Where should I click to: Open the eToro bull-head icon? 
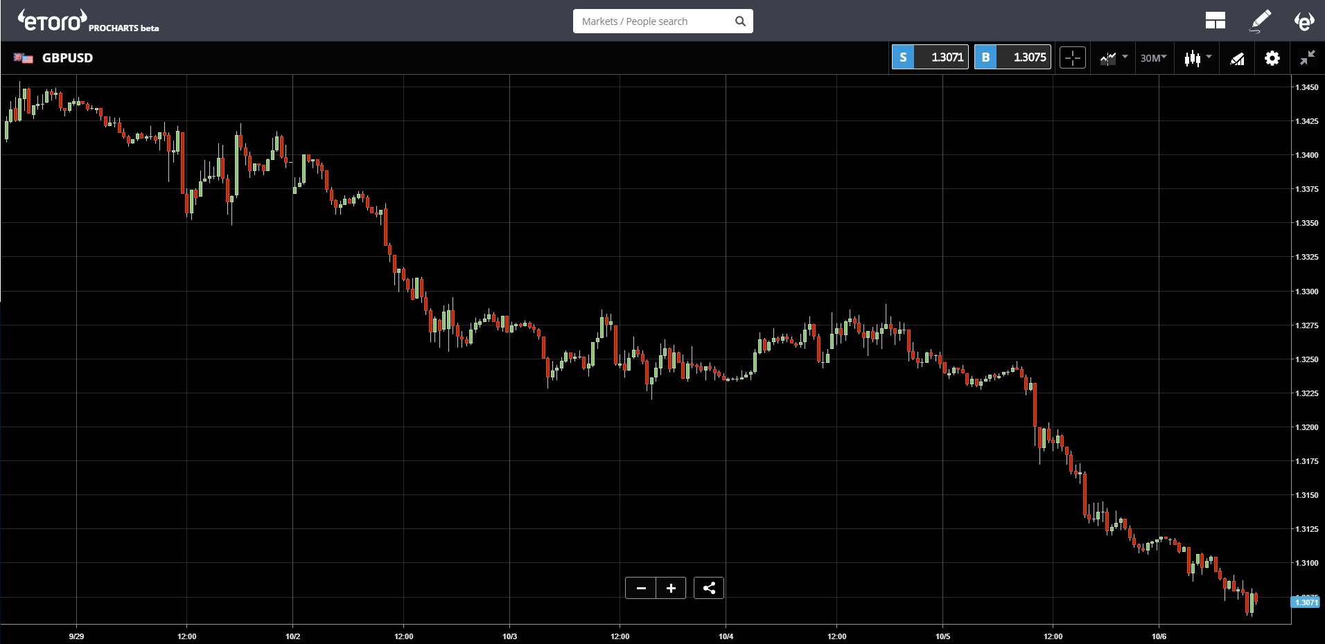(x=1304, y=21)
